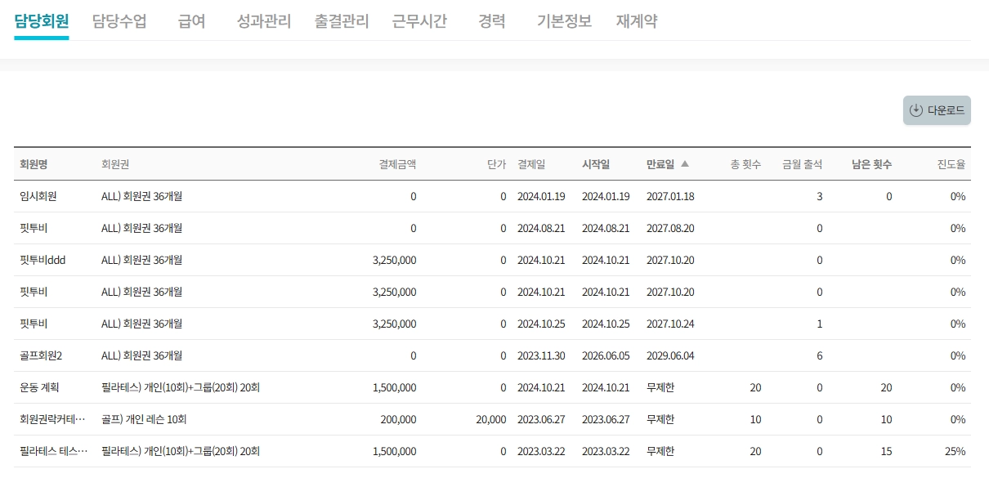Open the 담당수업 tab
Screen dimensions: 989x478
coord(119,21)
